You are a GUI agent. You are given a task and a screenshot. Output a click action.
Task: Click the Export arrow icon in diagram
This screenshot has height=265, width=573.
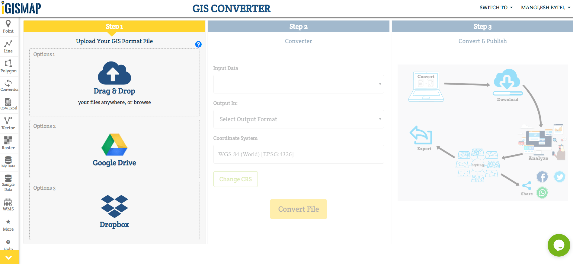(421, 135)
